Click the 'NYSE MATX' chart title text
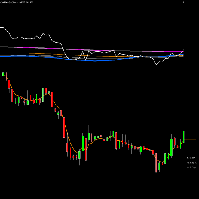199x199 pixels. pos(26,2)
